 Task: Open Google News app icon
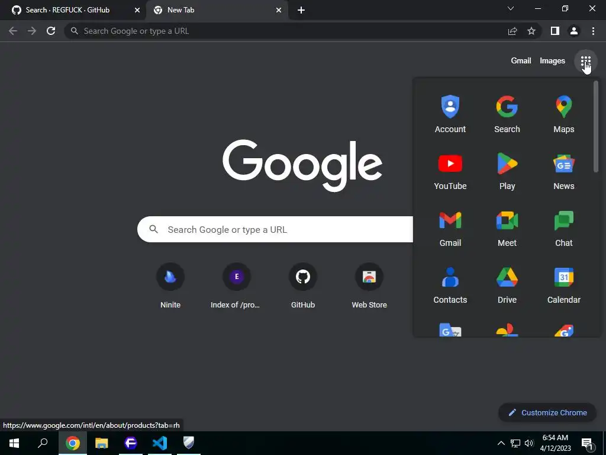[564, 171]
